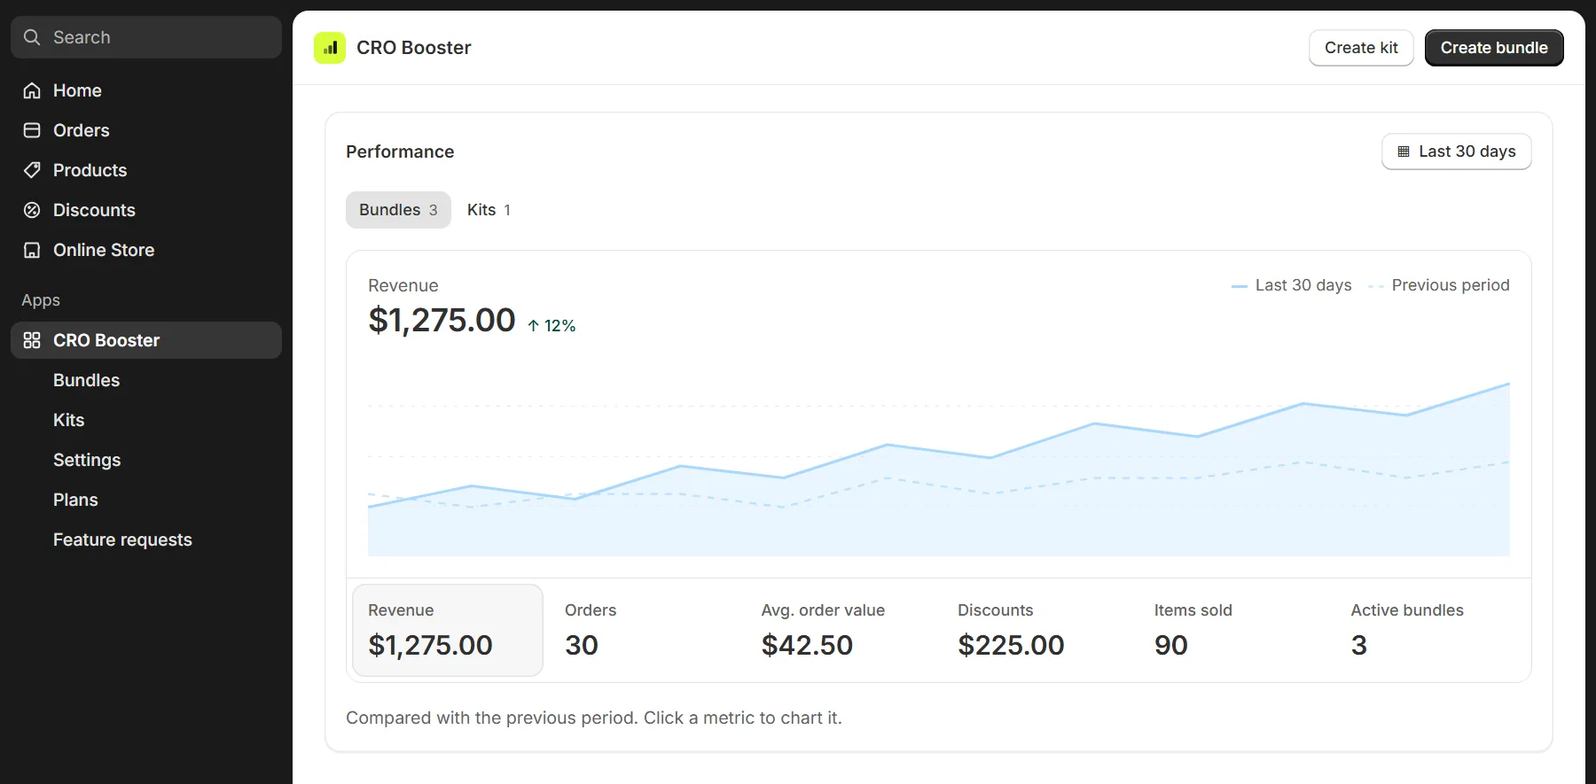The image size is (1596, 784).
Task: Click the CRO Booster app logo in header
Action: point(330,48)
